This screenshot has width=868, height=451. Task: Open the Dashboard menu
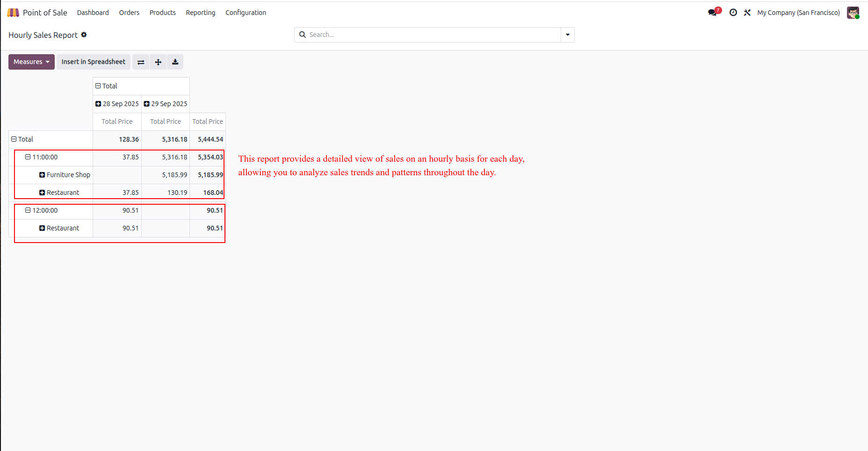click(x=93, y=13)
